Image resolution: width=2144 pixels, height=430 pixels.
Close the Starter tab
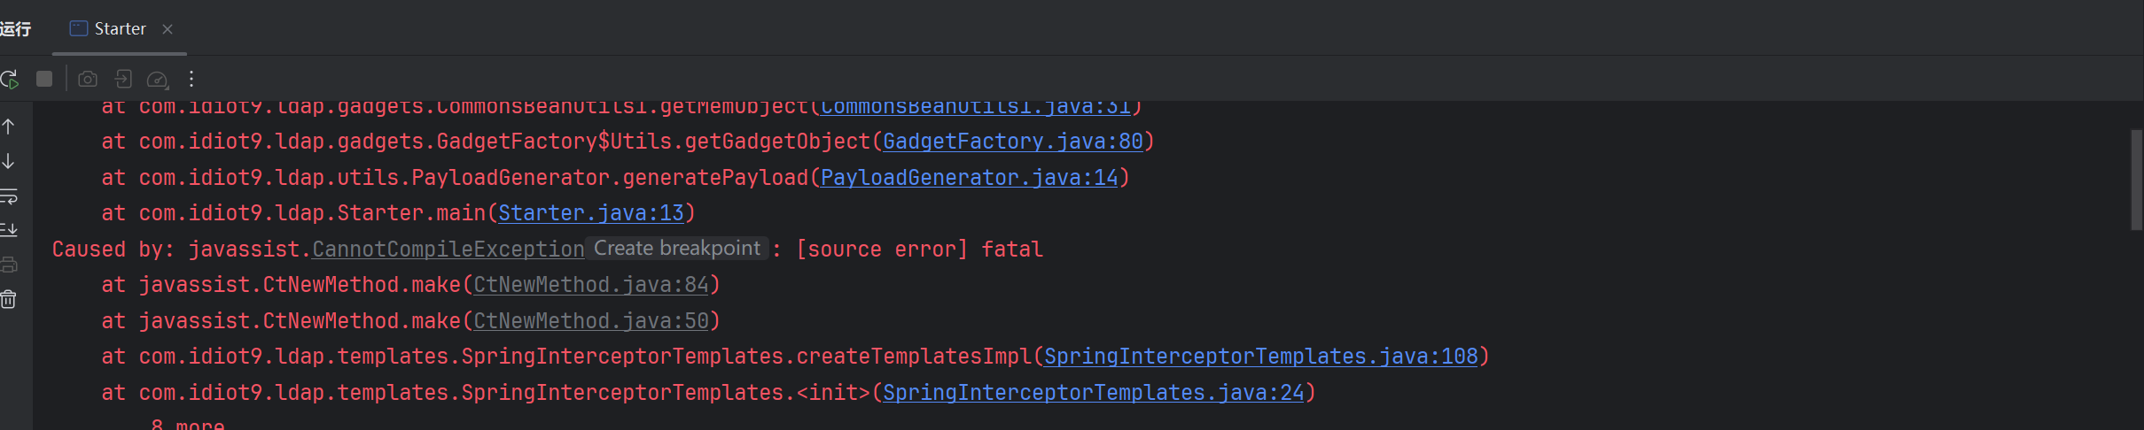click(x=168, y=29)
